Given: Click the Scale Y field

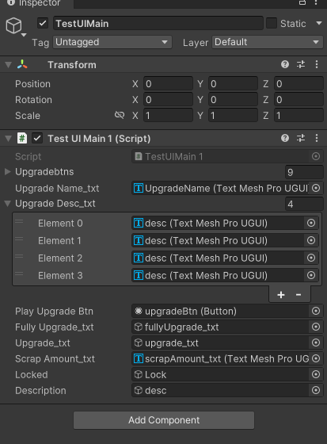Looking at the screenshot, I should [233, 116].
